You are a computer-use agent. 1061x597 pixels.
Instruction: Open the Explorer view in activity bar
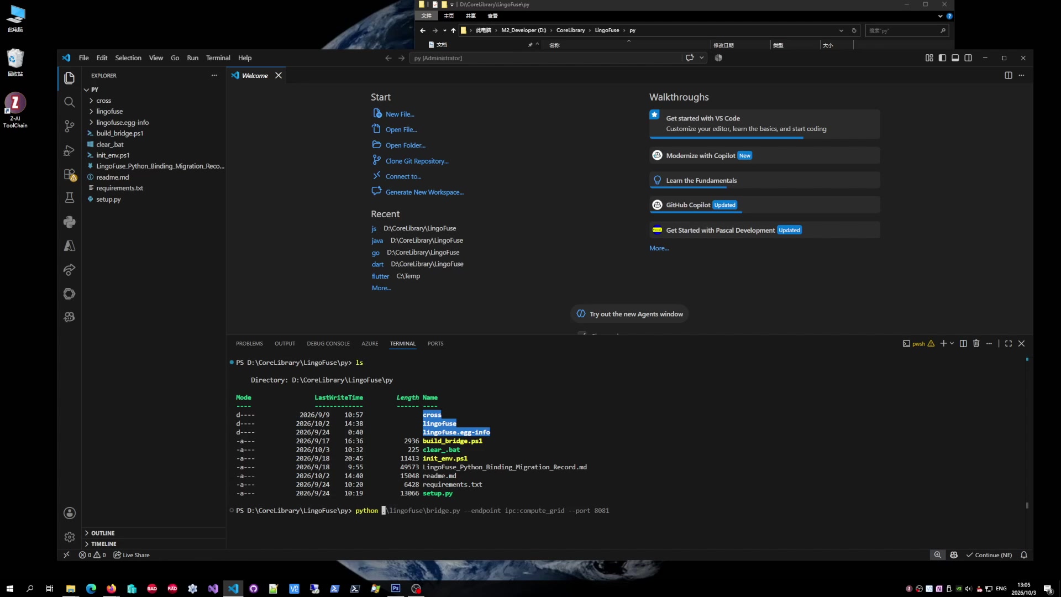tap(69, 78)
